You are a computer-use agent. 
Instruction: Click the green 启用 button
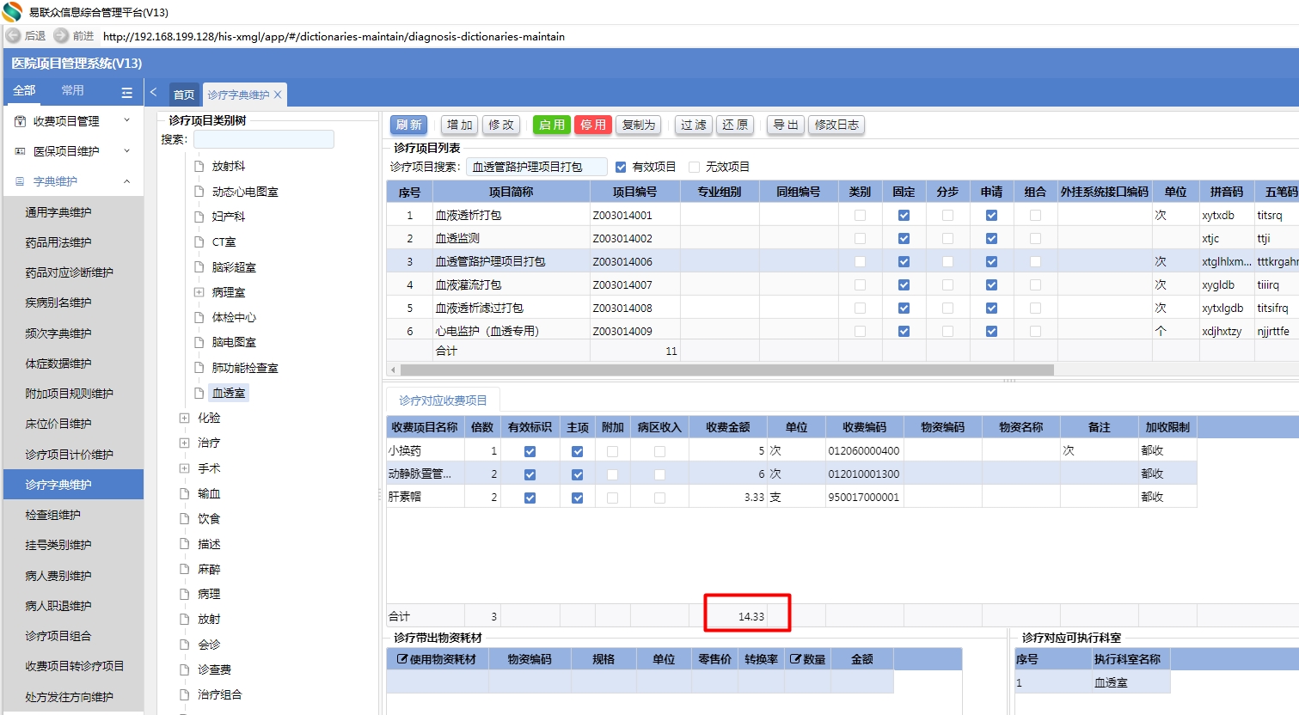click(552, 125)
